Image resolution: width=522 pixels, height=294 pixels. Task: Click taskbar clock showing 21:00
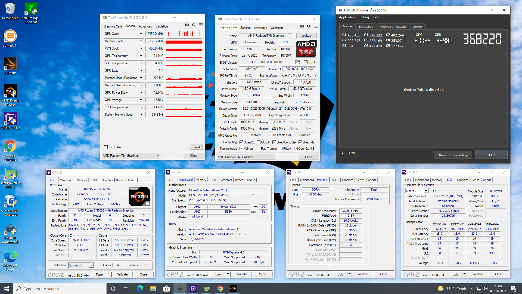[498, 289]
